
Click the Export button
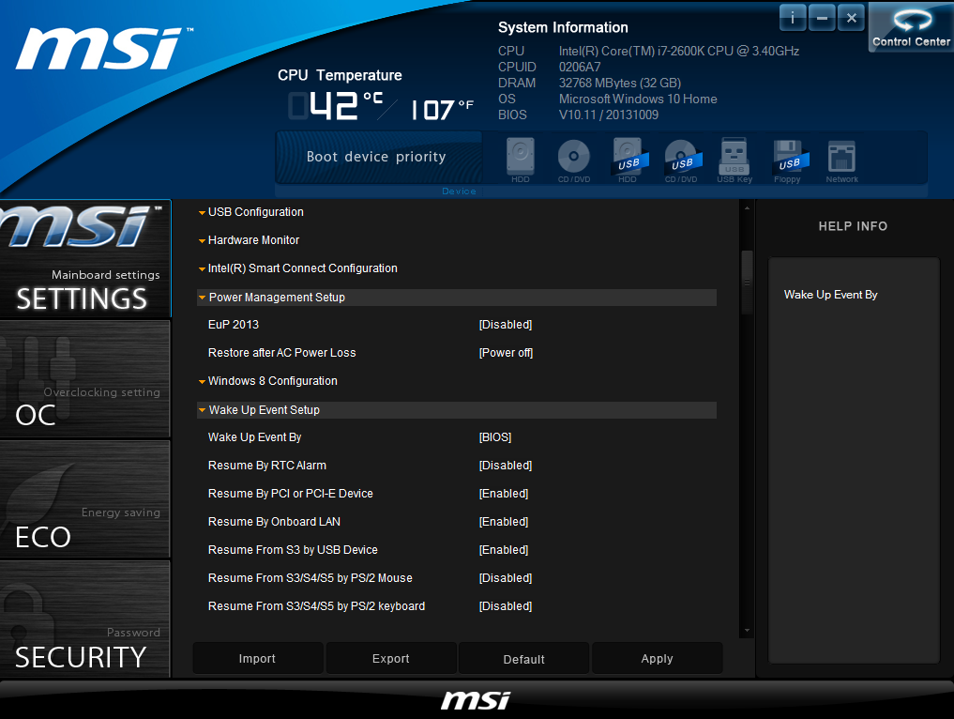[x=390, y=658]
